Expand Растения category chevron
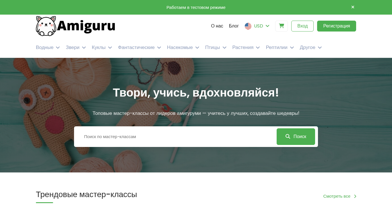 coord(258,48)
